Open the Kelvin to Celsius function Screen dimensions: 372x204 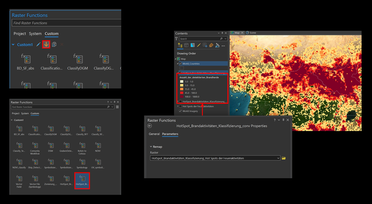pos(82,148)
